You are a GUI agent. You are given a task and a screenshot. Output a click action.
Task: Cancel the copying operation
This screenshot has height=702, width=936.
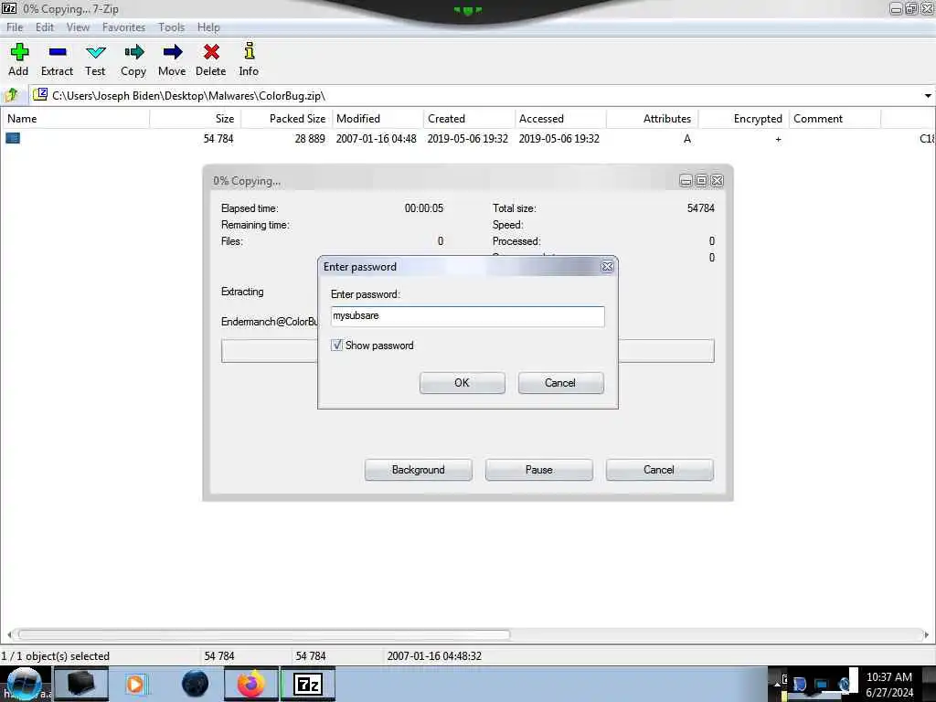(660, 470)
